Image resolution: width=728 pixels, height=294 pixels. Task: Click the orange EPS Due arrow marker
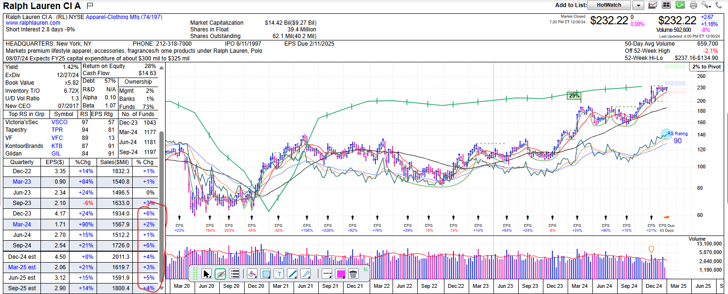click(x=667, y=217)
